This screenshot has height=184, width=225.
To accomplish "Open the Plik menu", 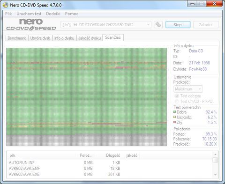I will (x=8, y=14).
